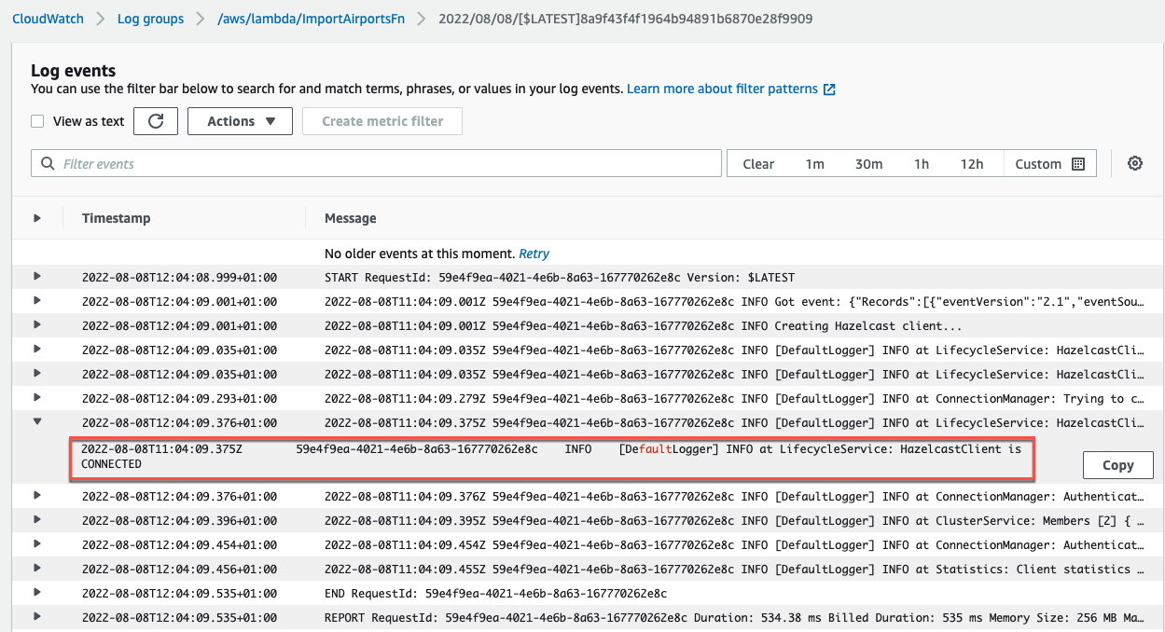Expand the REPORT RequestId log event
Image resolution: width=1165 pixels, height=632 pixels.
click(37, 617)
